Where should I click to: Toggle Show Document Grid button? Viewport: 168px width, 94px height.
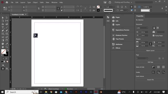[x=163, y=67]
